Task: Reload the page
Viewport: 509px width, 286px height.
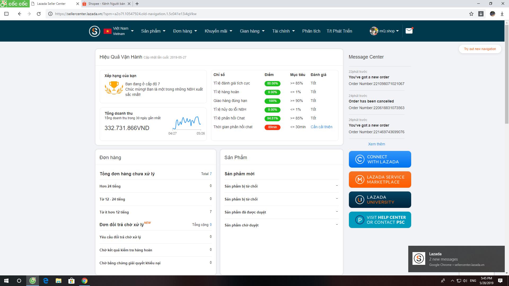Action: tap(39, 14)
